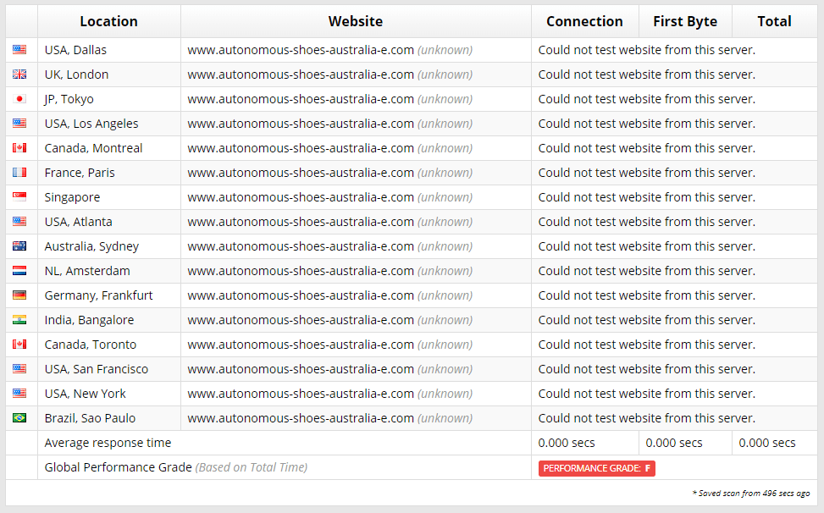Image resolution: width=824 pixels, height=513 pixels.
Task: Click the Canada flag beside Toronto
Action: (19, 345)
